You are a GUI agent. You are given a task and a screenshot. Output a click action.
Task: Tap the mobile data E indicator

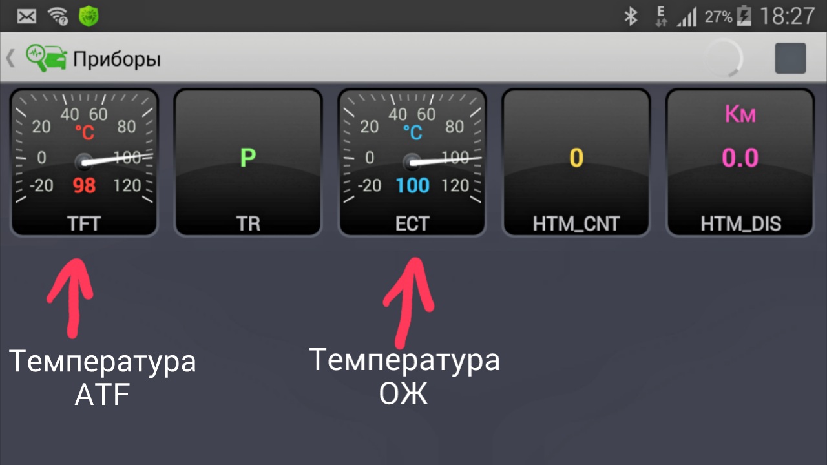660,16
